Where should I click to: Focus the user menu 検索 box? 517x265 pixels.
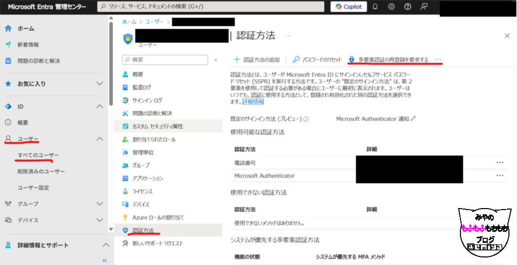tap(165, 60)
